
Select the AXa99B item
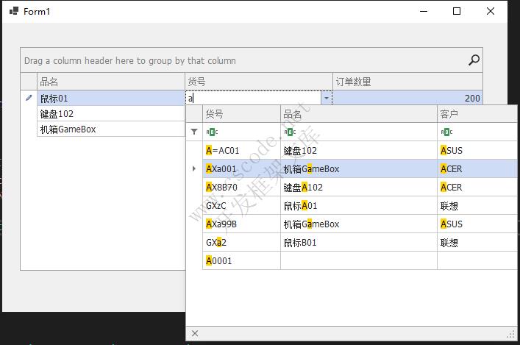[x=241, y=224]
